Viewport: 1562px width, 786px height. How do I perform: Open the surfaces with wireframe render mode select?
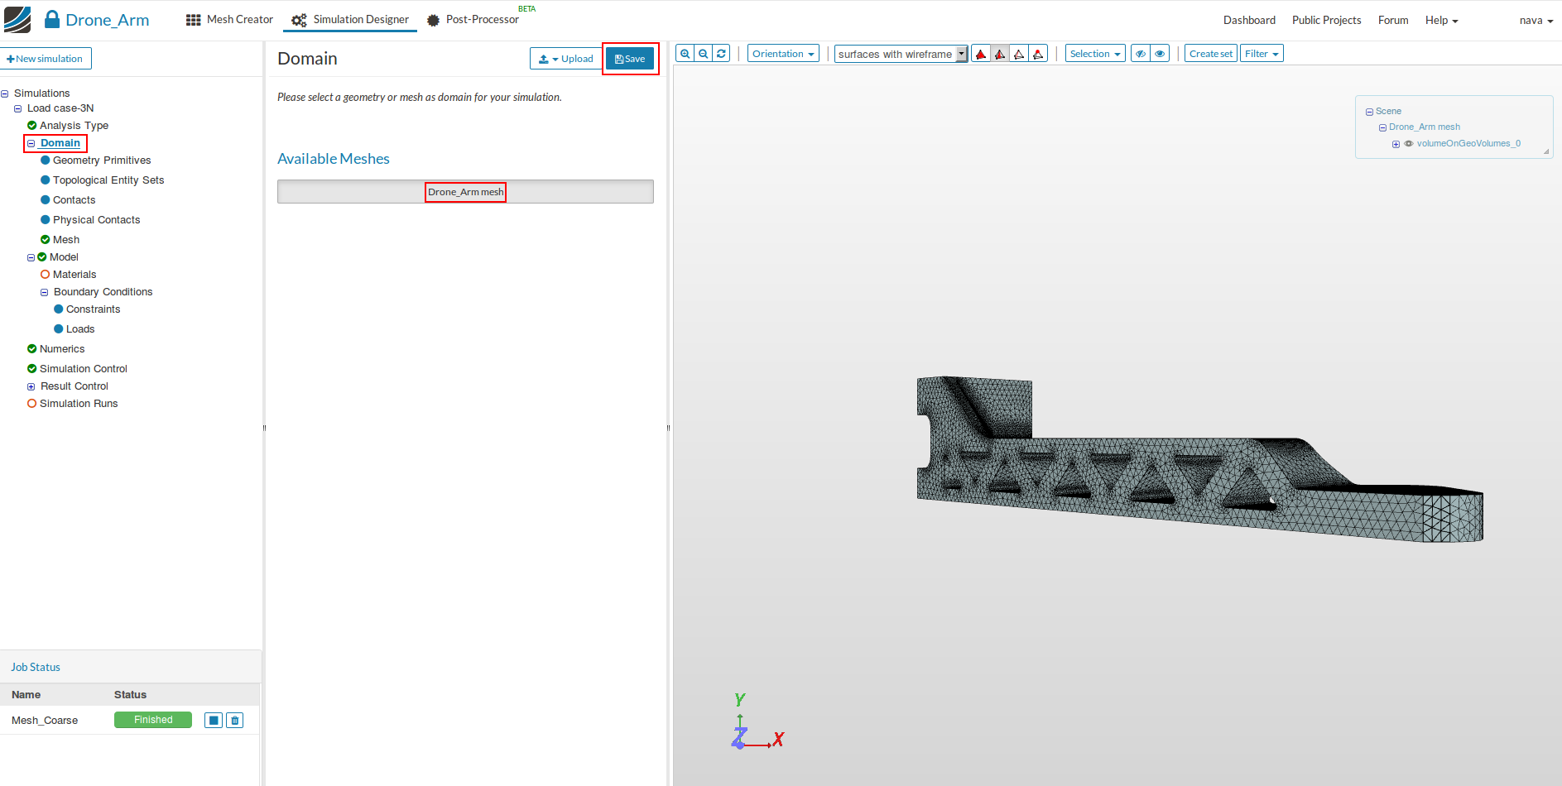(901, 54)
